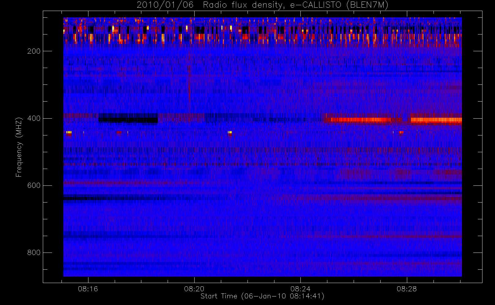Click the 400 frequency tick label
495x305 pixels.
click(x=34, y=118)
